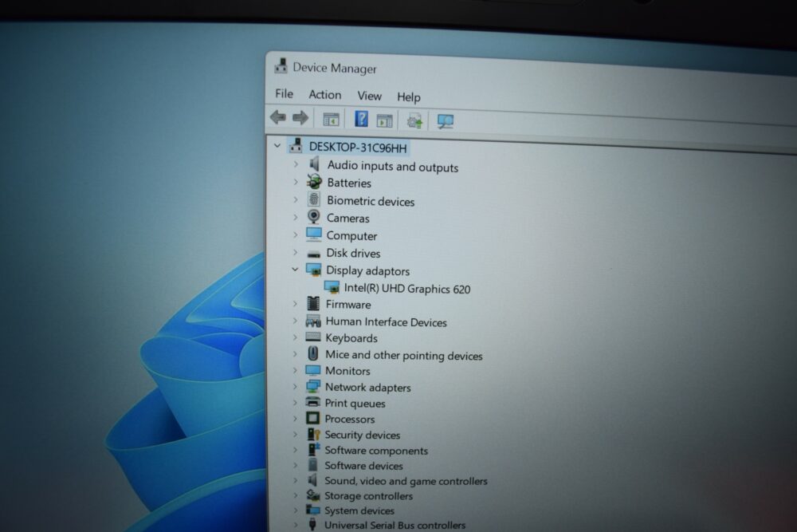Collapse the Display adaptors node arrow
This screenshot has width=797, height=532.
coord(295,270)
